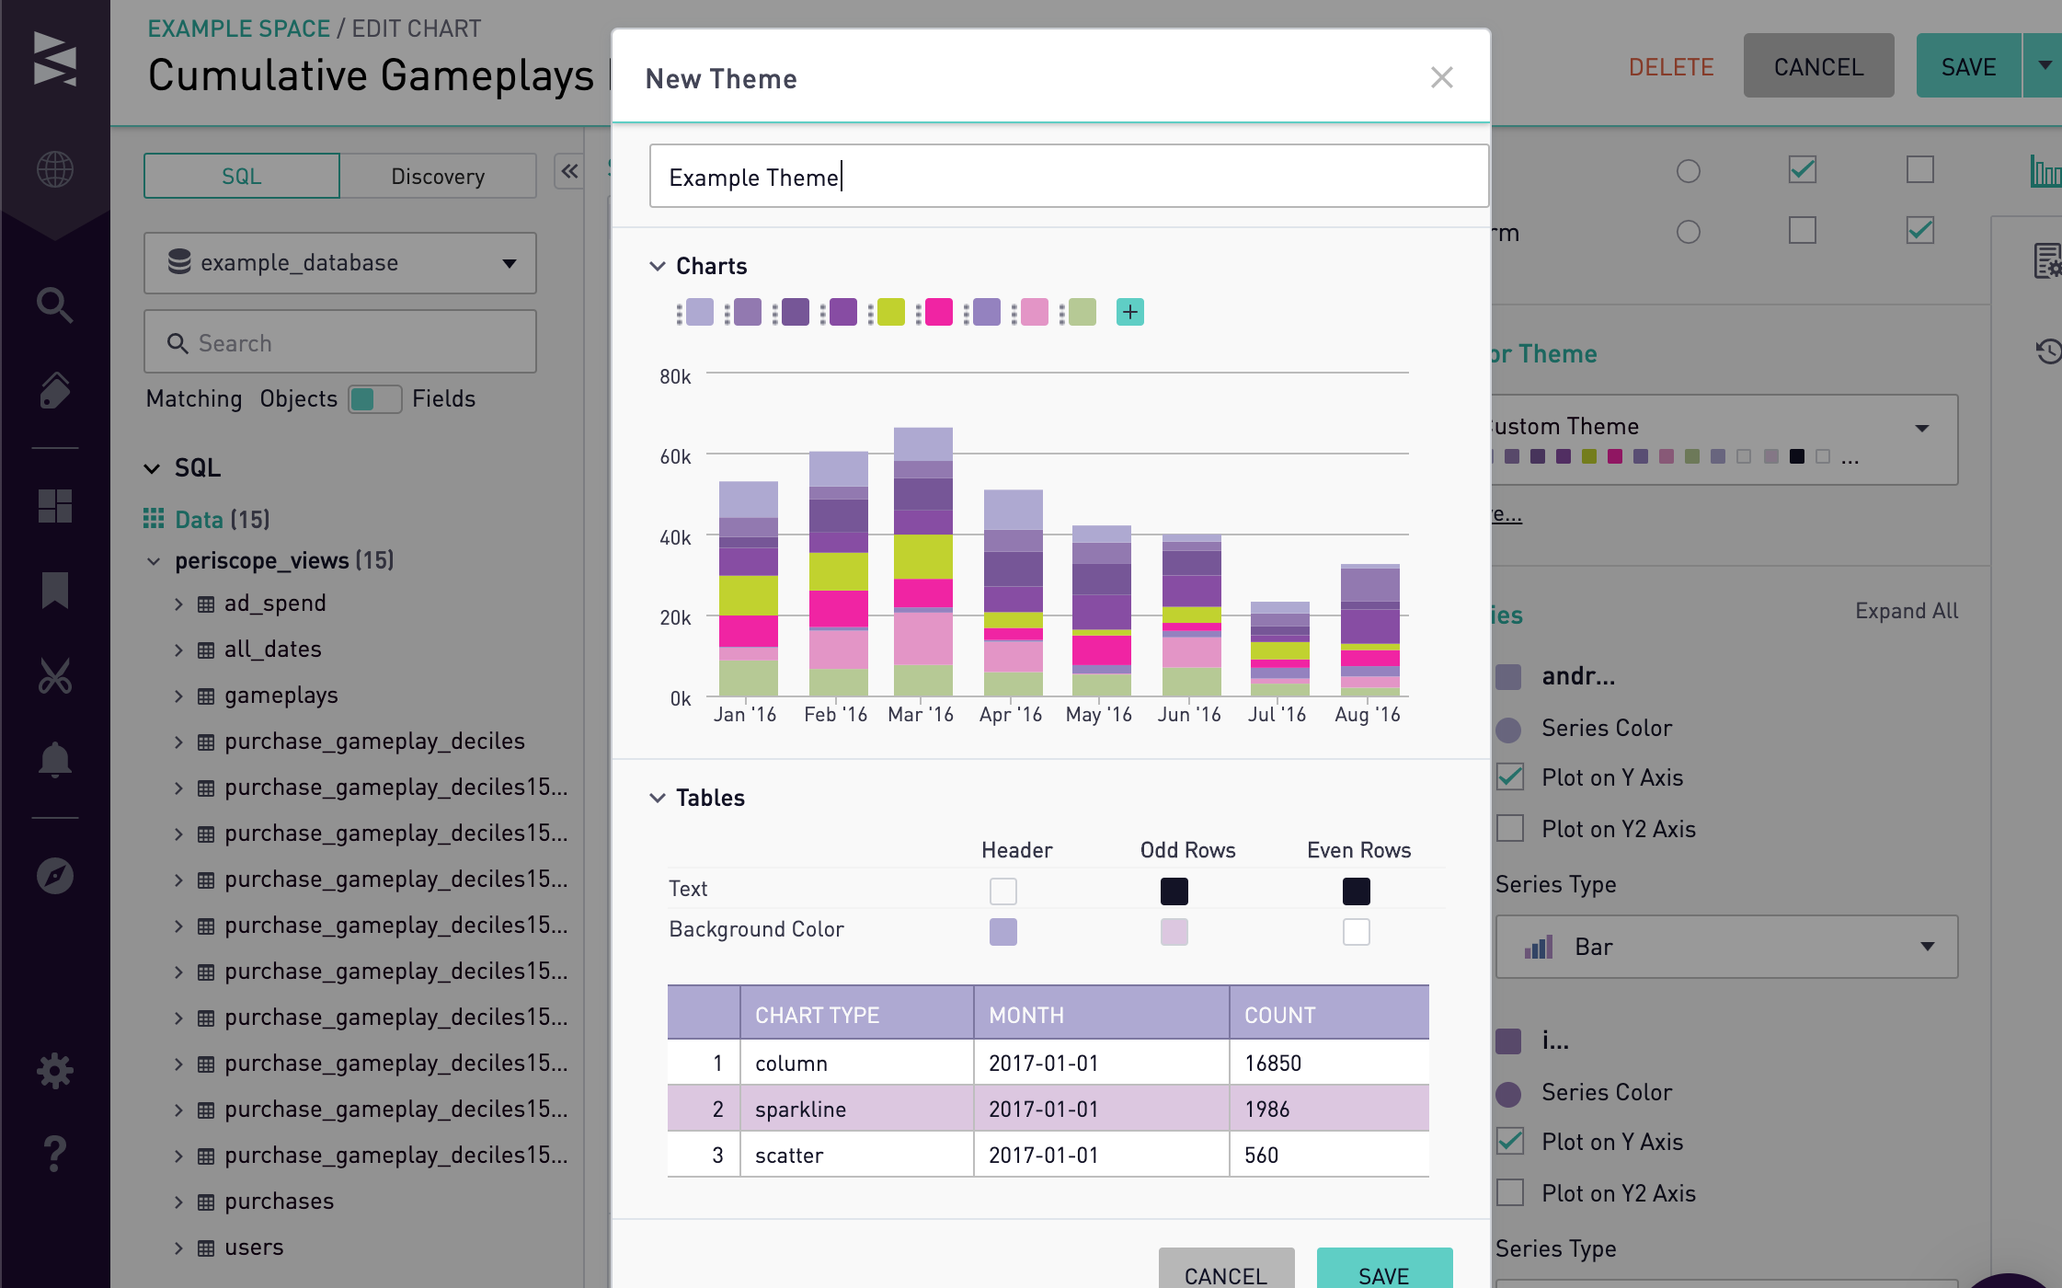Click Expand All for series
The height and width of the screenshot is (1288, 2062).
(x=1906, y=611)
